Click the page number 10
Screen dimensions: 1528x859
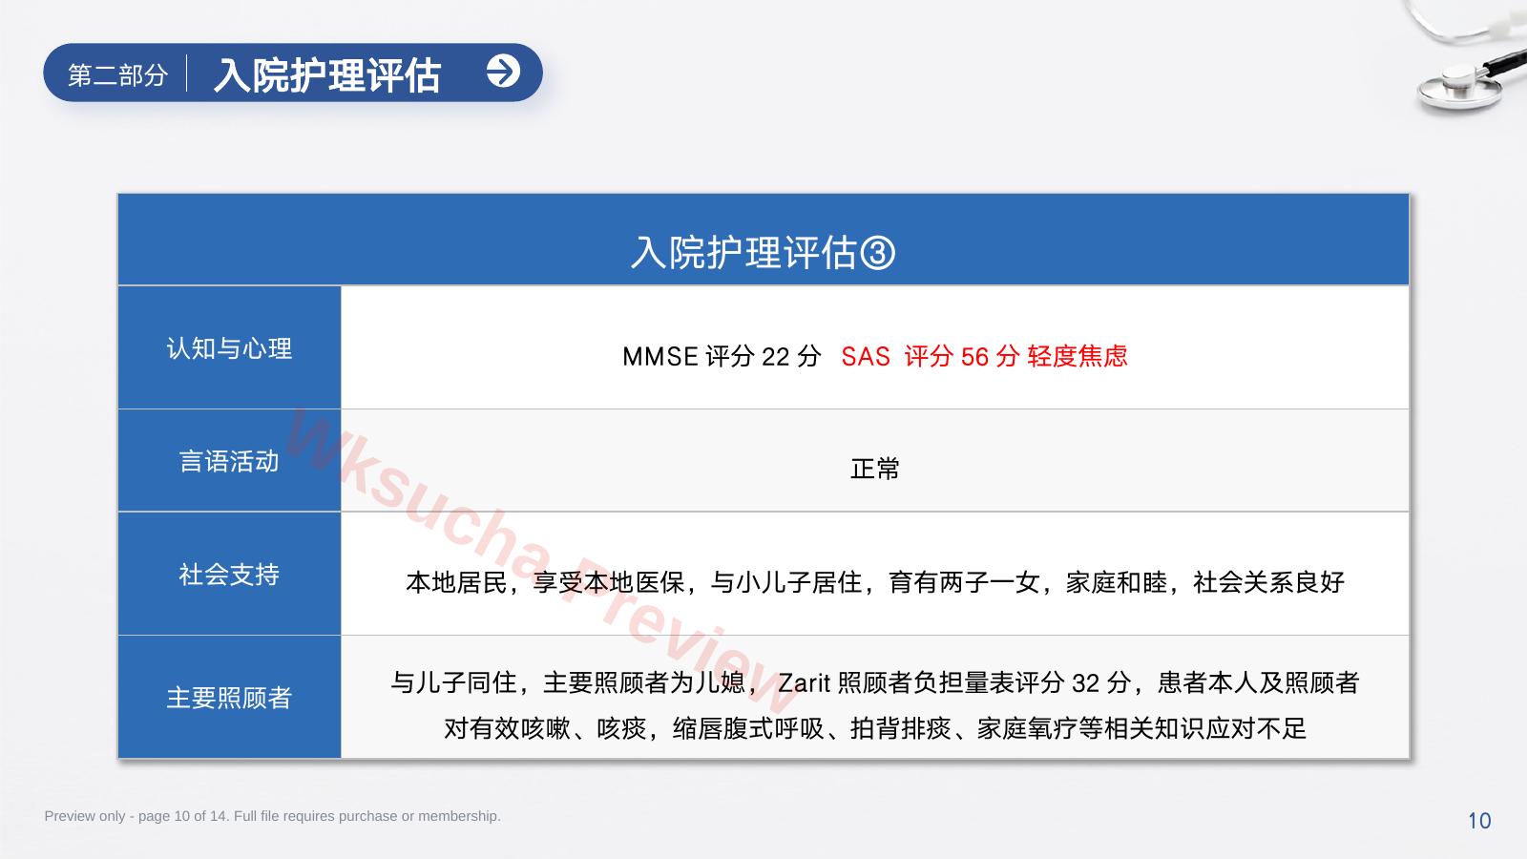(x=1479, y=821)
